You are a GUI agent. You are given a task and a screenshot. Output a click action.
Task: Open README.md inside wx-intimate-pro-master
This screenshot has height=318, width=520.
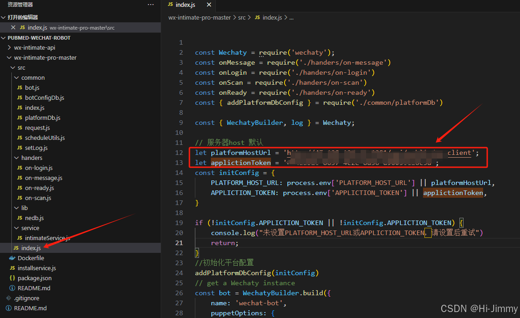(34, 288)
